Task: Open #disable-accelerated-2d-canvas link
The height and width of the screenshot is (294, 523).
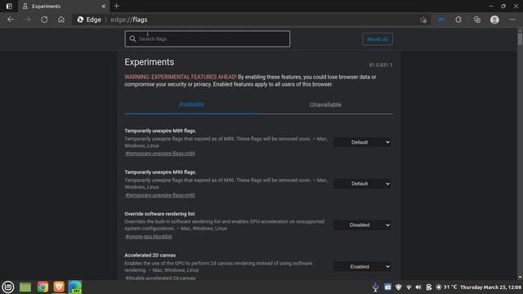Action: click(x=160, y=278)
